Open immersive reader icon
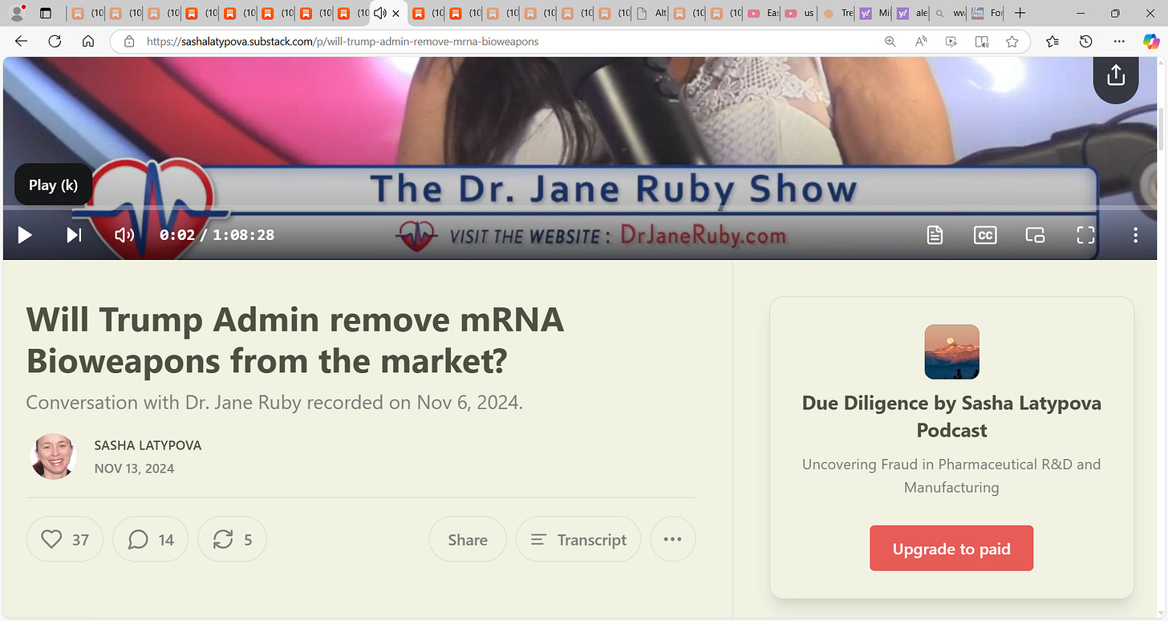Screen dimensions: 1168x621 tap(982, 42)
